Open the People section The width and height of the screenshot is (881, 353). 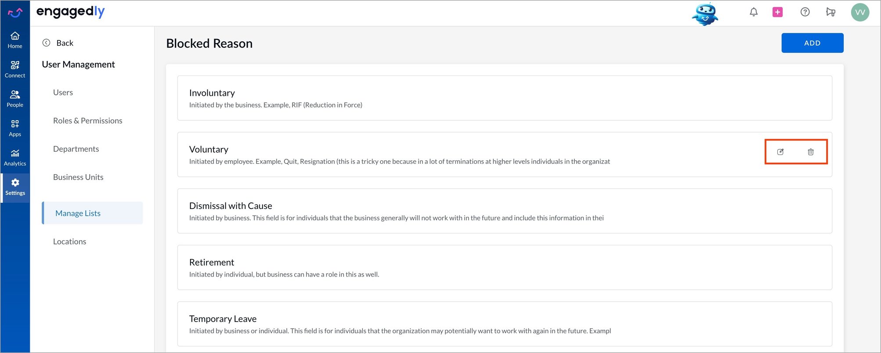tap(15, 99)
